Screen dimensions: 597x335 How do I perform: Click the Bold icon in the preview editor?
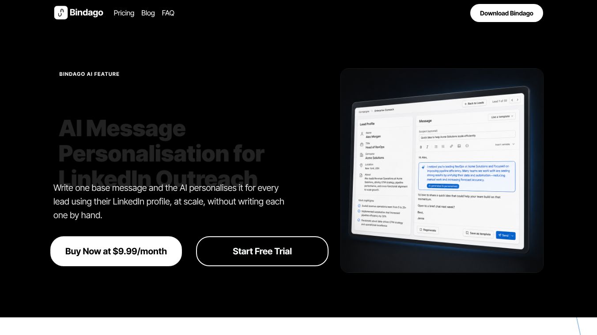pyautogui.click(x=421, y=147)
